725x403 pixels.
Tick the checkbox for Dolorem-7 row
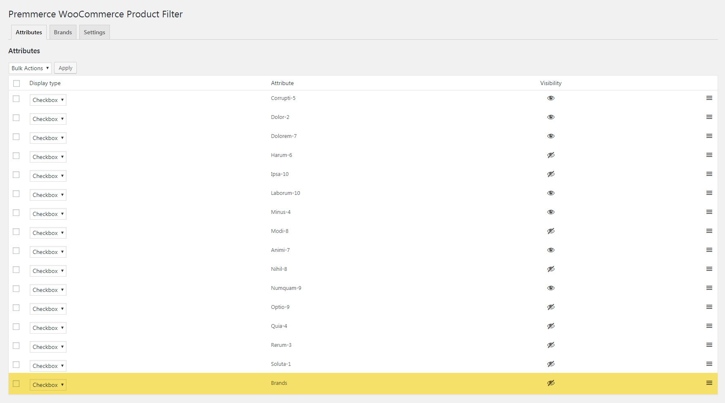(16, 137)
